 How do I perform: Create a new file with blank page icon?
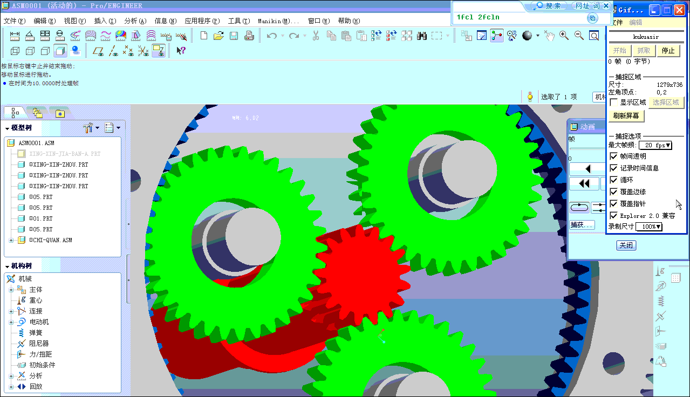pos(204,36)
